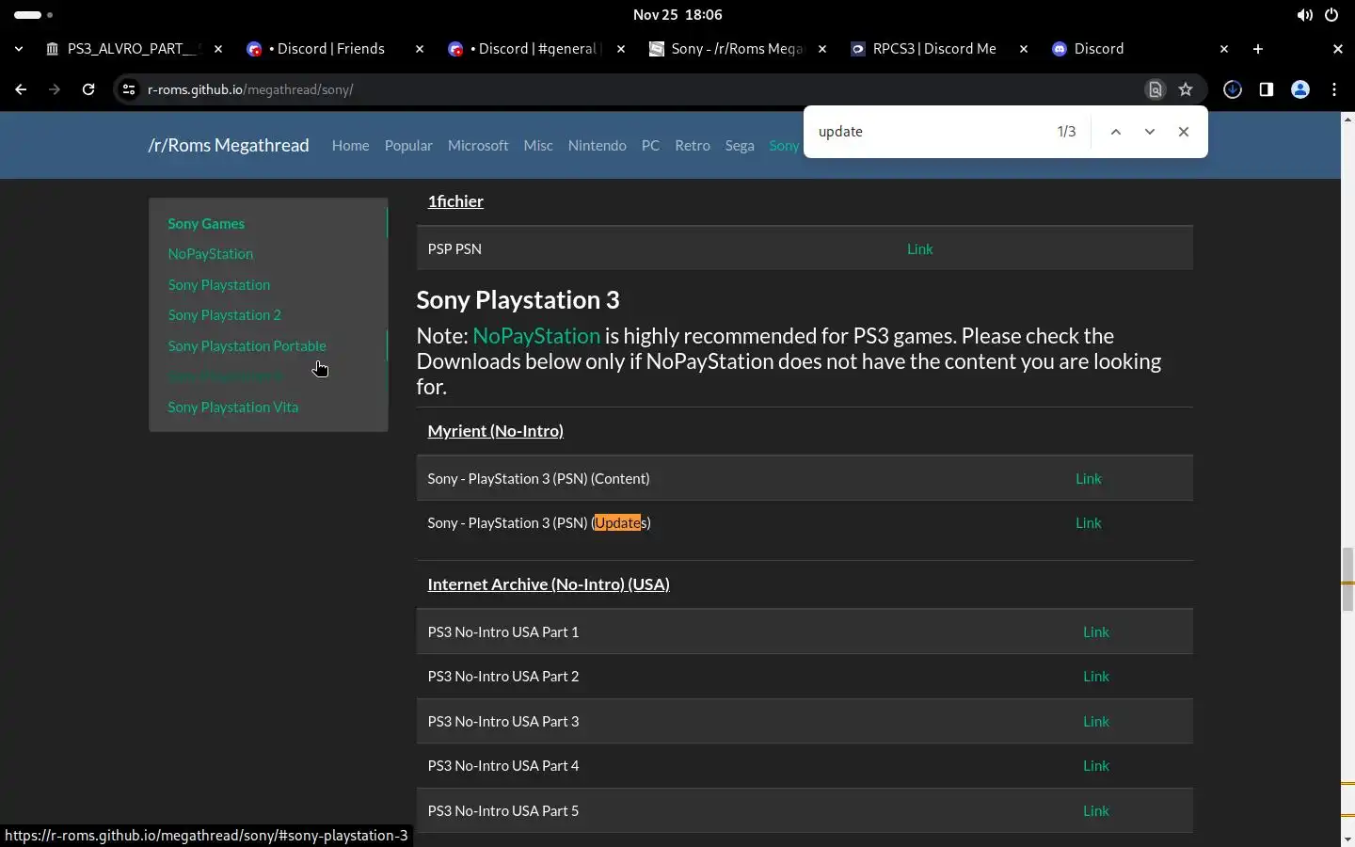This screenshot has width=1355, height=847.
Task: Open the Sony nav item
Action: coord(784,145)
